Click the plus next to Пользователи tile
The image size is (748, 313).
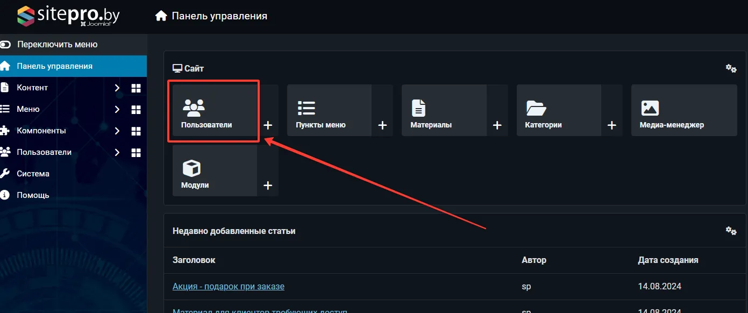[268, 125]
